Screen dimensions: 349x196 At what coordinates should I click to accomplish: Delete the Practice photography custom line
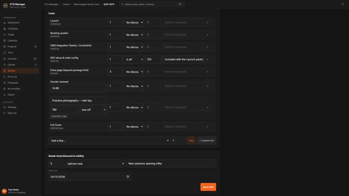pyautogui.click(x=207, y=107)
